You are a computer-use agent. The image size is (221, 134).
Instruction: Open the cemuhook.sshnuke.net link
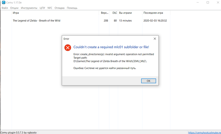[204, 132]
